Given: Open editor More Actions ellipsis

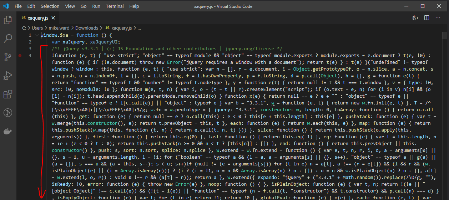Looking at the screenshot, I should click(439, 18).
